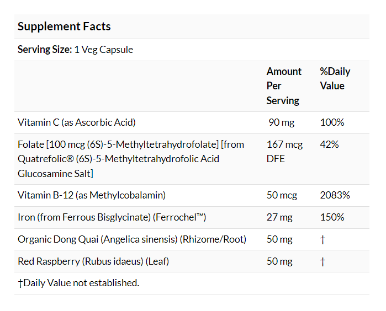Image resolution: width=386 pixels, height=311 pixels.
Task: Click the %Daily Value column header
Action: pos(335,79)
